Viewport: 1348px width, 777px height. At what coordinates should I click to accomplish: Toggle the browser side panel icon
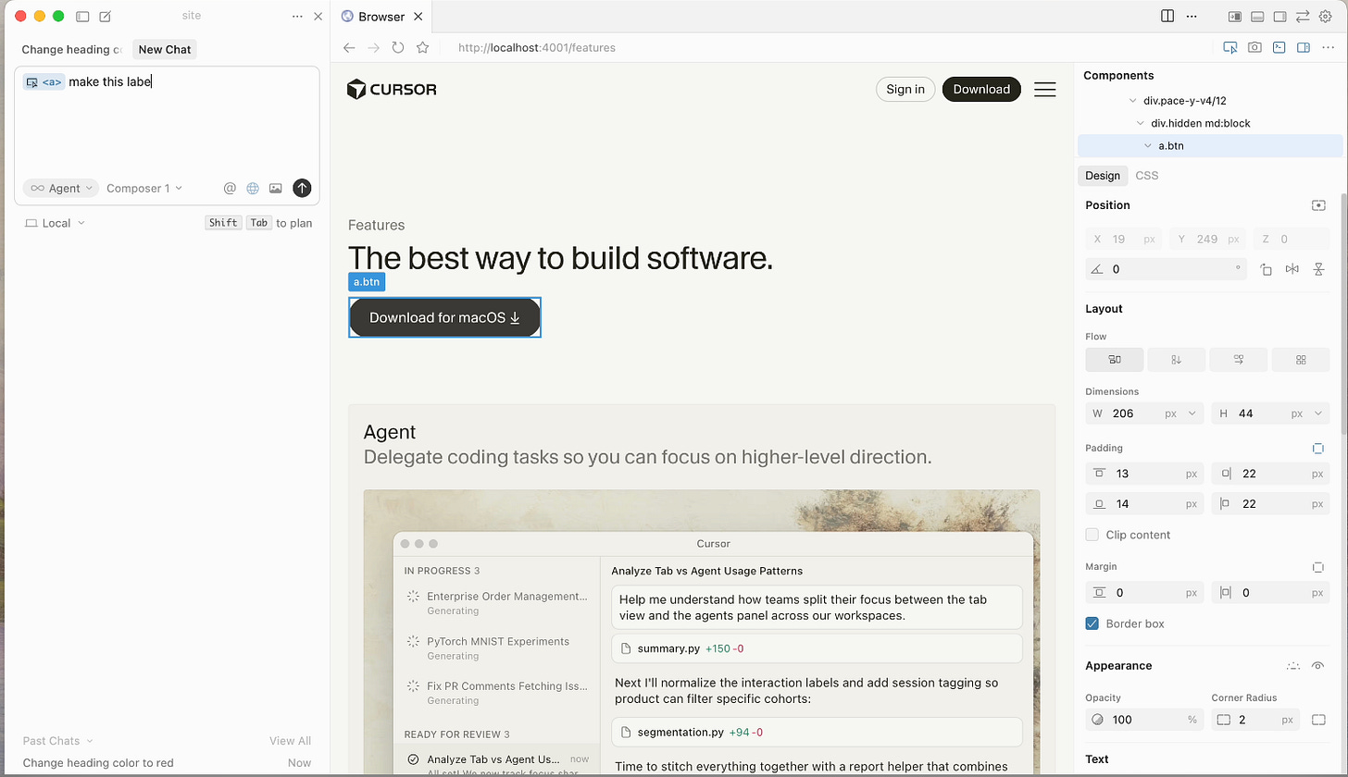tap(1303, 47)
